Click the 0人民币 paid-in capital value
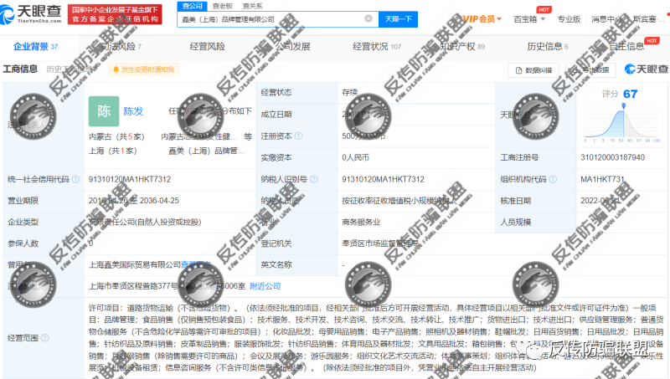 click(x=355, y=157)
